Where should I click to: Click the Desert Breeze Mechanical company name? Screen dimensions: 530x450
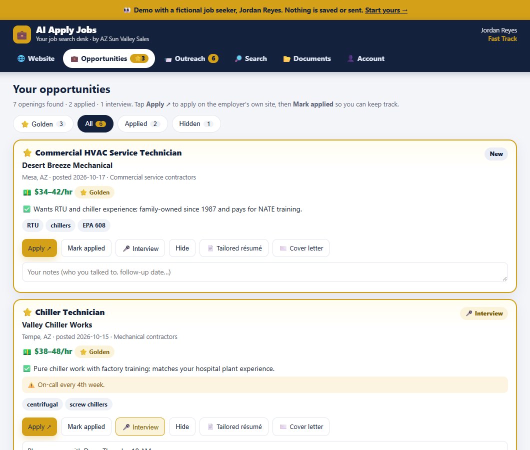click(x=67, y=165)
